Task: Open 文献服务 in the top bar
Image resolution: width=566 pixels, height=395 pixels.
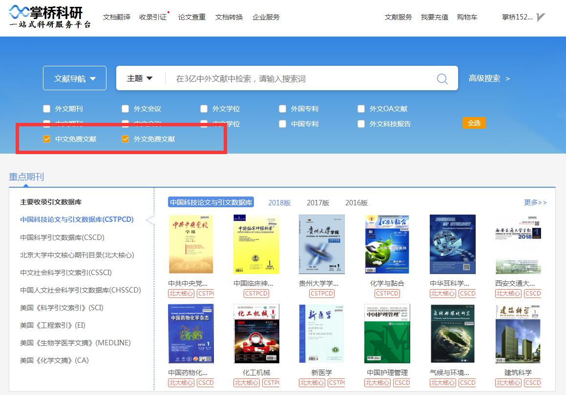Action: pos(398,17)
